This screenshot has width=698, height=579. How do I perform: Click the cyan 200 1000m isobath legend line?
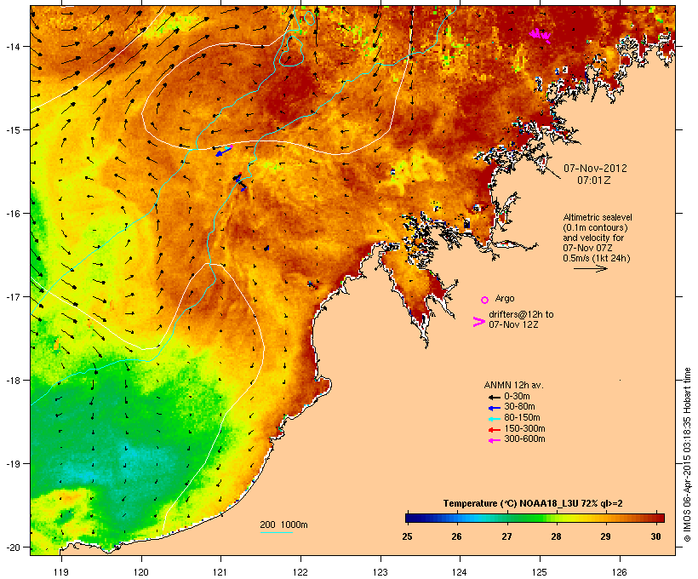click(x=276, y=532)
